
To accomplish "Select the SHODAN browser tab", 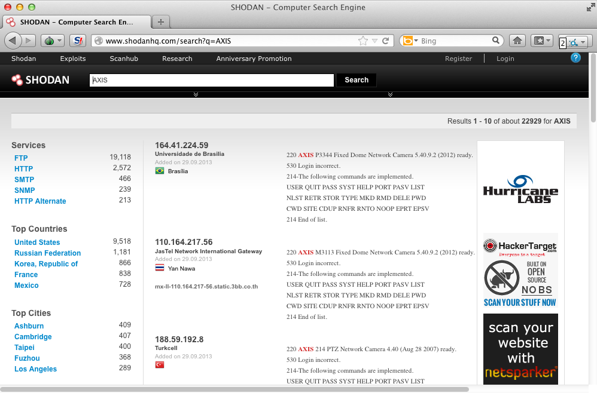I will [76, 22].
